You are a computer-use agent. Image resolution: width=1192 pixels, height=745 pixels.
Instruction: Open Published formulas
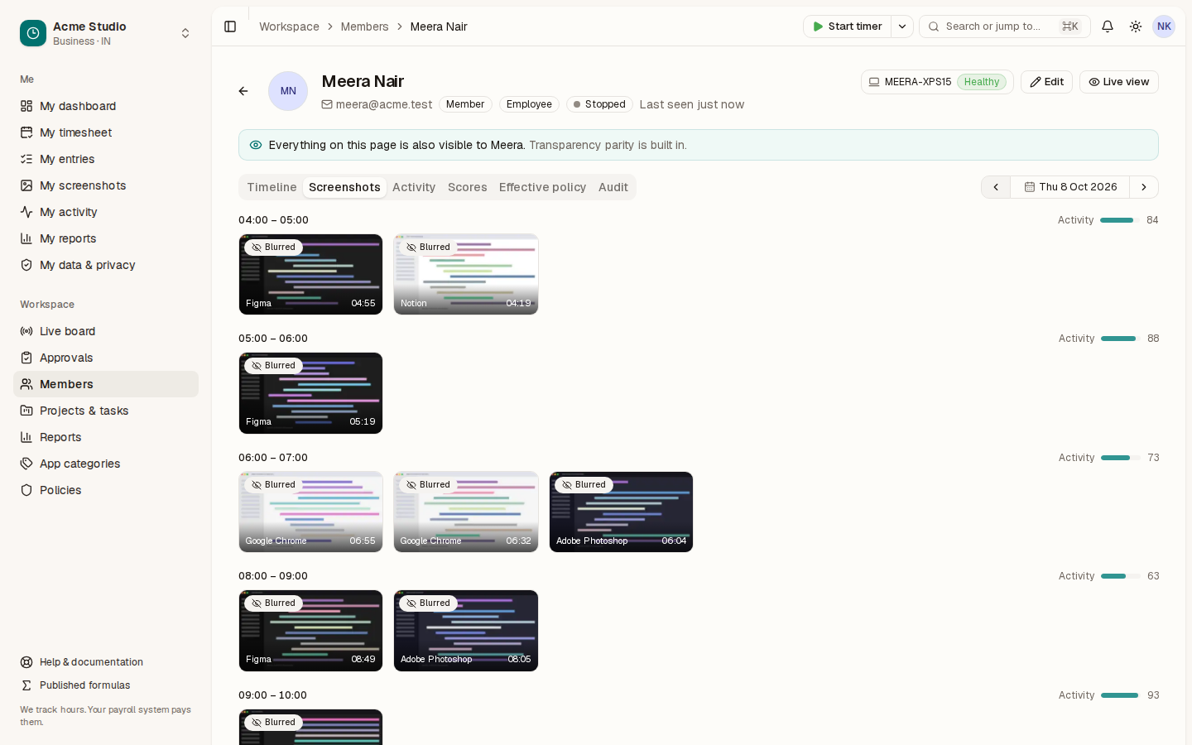point(106,685)
